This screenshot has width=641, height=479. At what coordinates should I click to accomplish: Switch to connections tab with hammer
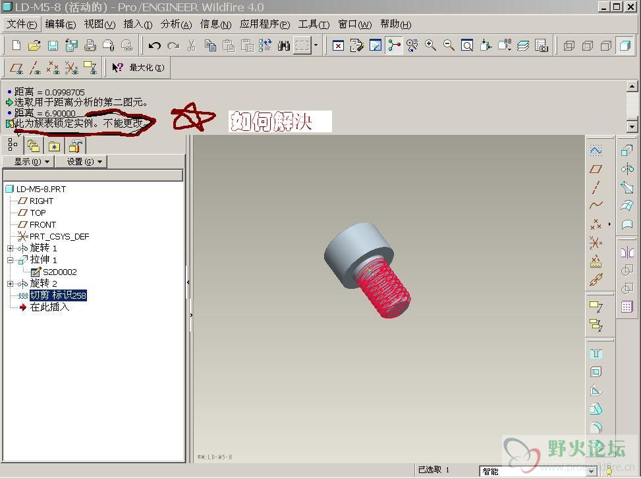click(76, 145)
